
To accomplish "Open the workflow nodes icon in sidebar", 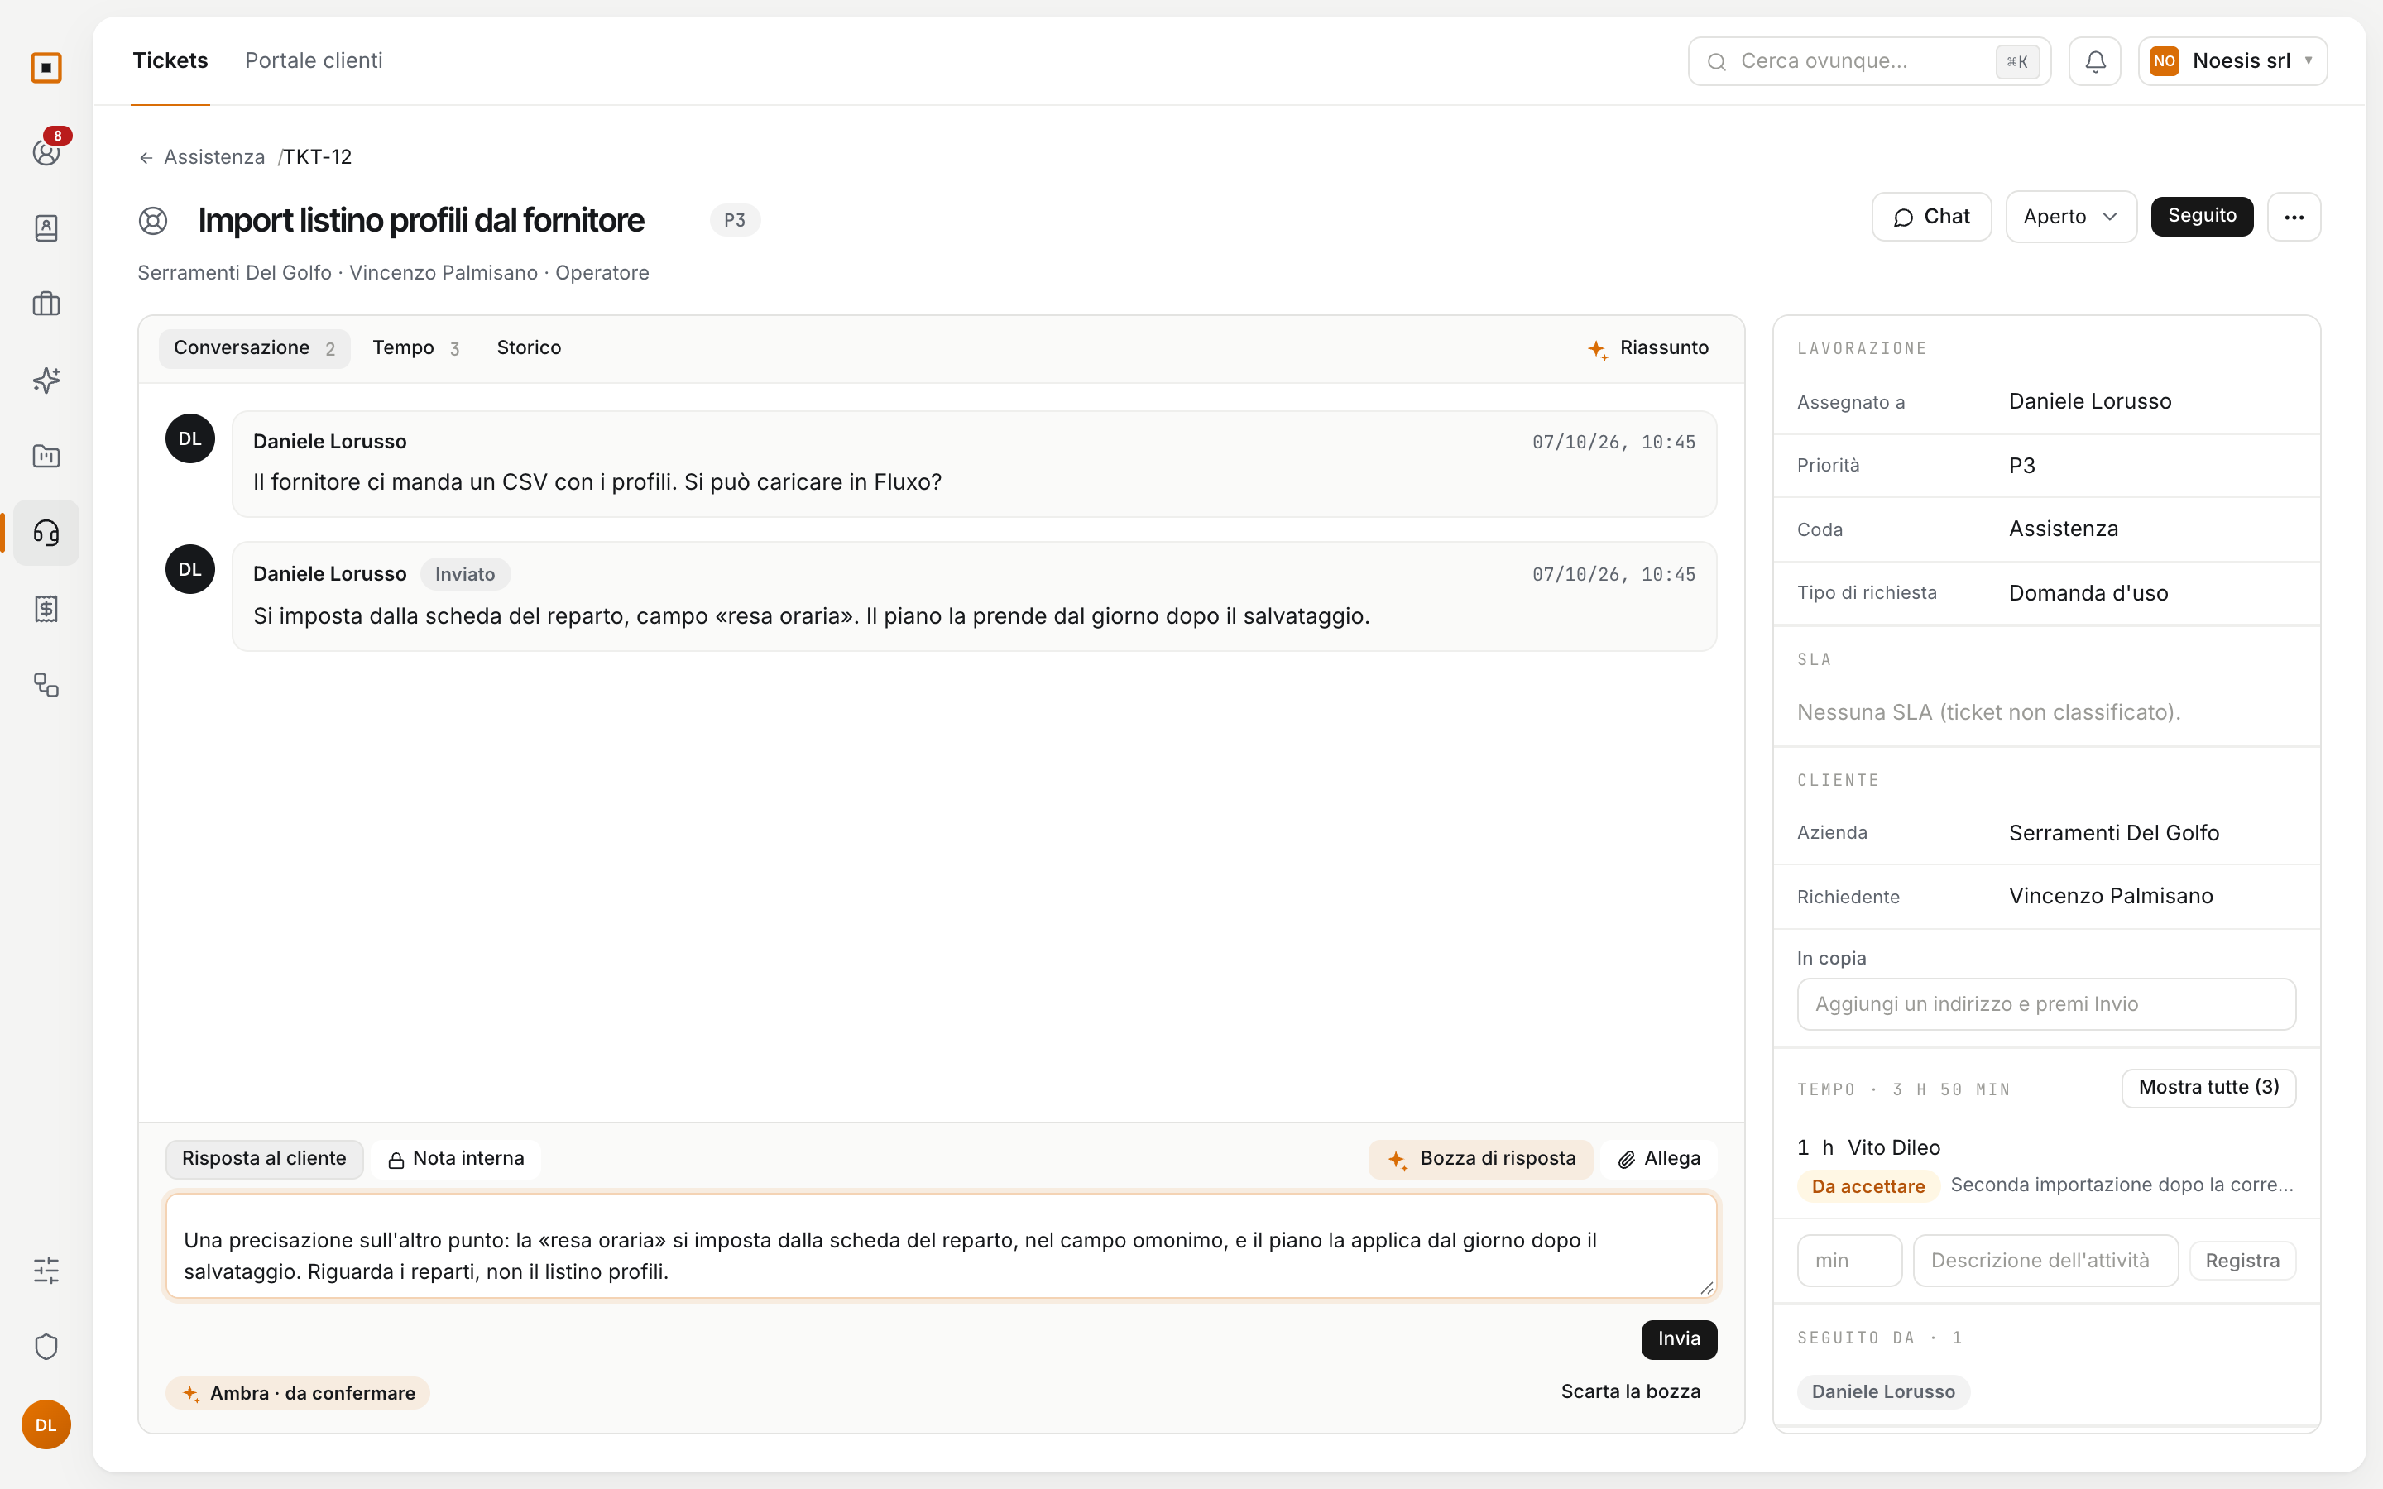I will click(x=46, y=684).
